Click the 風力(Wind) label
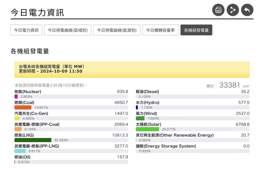This screenshot has height=170, width=264. tap(146, 114)
